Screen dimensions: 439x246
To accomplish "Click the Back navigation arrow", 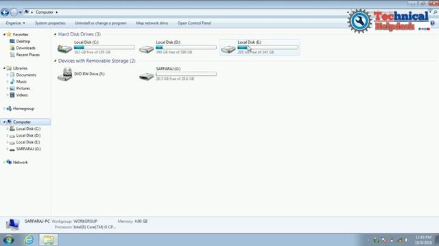I will (x=5, y=12).
